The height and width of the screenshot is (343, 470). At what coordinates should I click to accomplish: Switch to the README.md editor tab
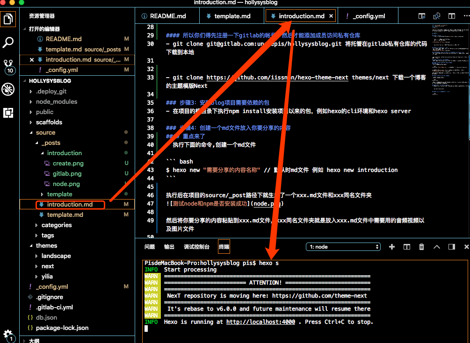(167, 16)
